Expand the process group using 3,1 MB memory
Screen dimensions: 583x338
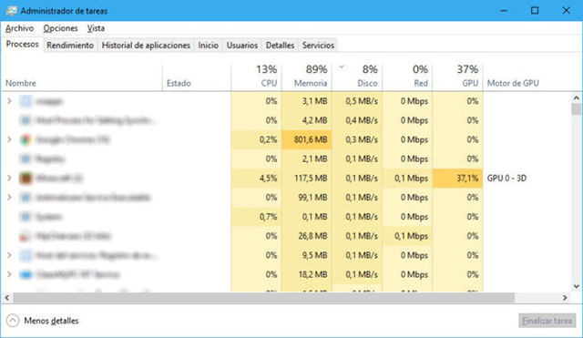(x=9, y=101)
